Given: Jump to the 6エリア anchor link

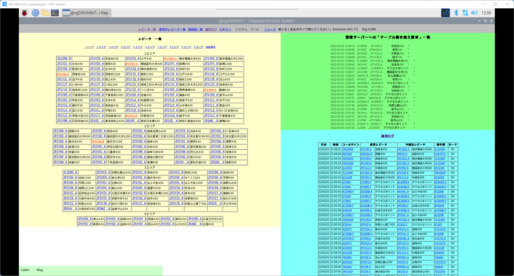Looking at the screenshot, I should tap(150, 47).
